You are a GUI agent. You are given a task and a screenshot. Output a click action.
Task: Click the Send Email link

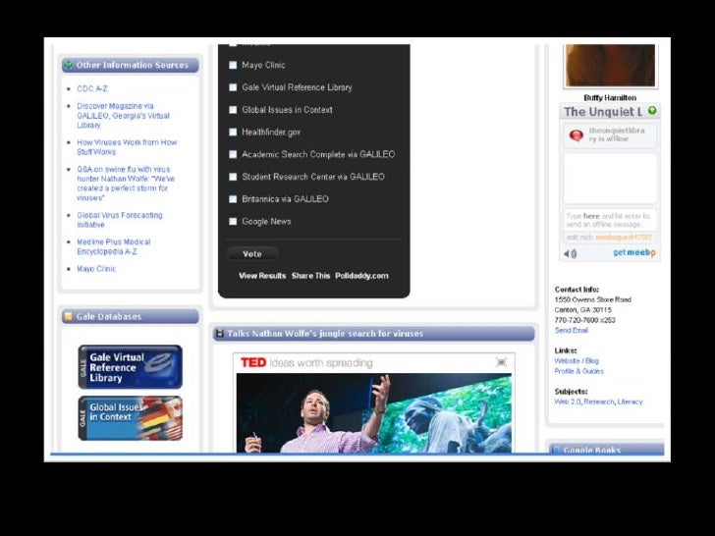click(x=572, y=331)
